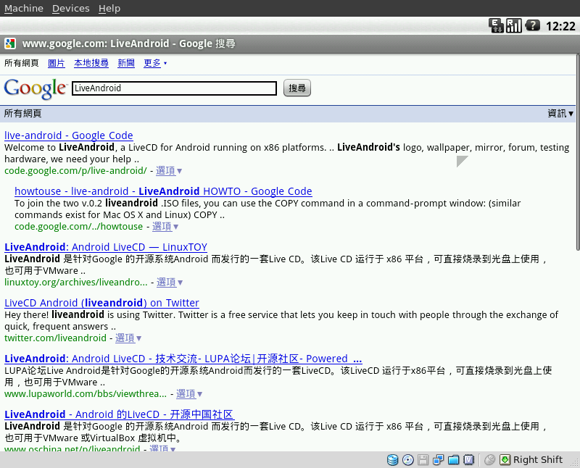The height and width of the screenshot is (468, 580).
Task: Open the live-android - Google Code result
Action: [x=68, y=135]
